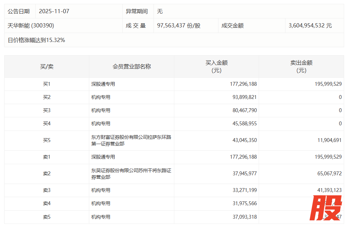
Task: Click the 买5 row label
Action: tap(47, 140)
